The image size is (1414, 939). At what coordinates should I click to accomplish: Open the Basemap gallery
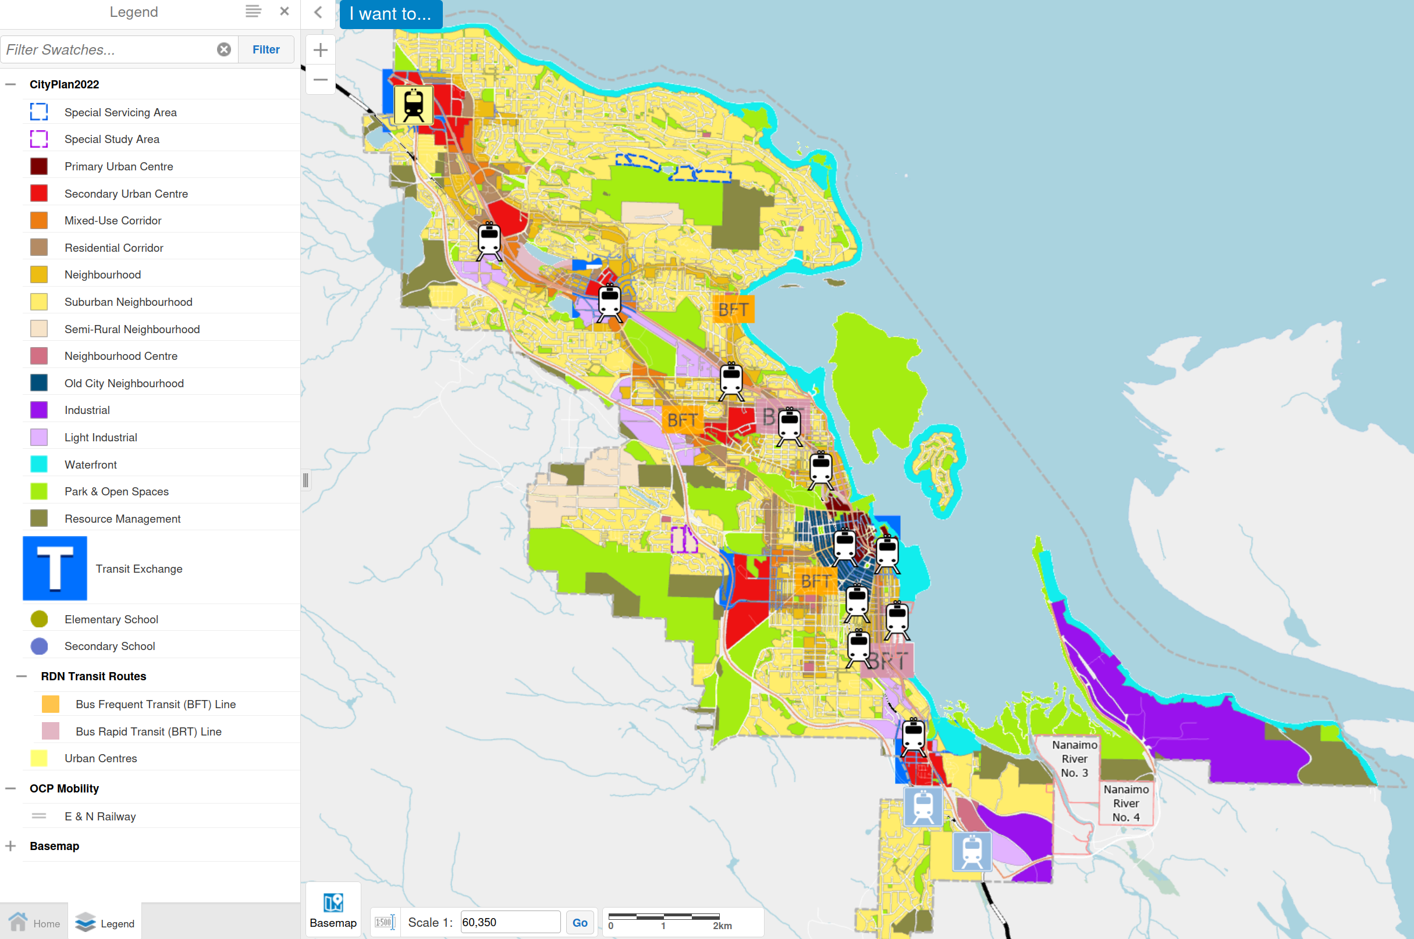click(x=333, y=910)
